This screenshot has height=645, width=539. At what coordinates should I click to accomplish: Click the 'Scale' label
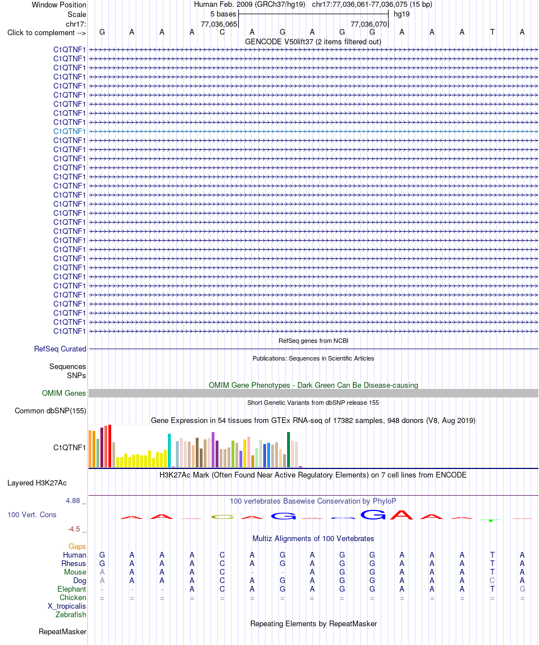[77, 14]
